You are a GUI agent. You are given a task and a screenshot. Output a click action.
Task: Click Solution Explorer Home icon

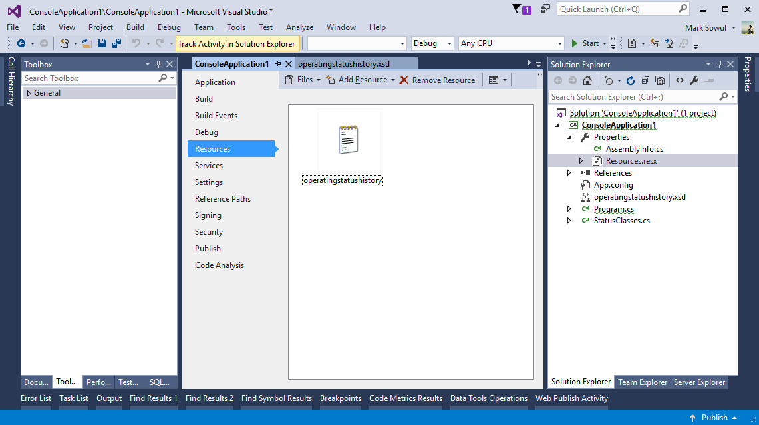(587, 81)
